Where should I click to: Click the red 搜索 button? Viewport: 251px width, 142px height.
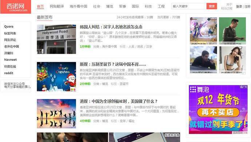212,6
